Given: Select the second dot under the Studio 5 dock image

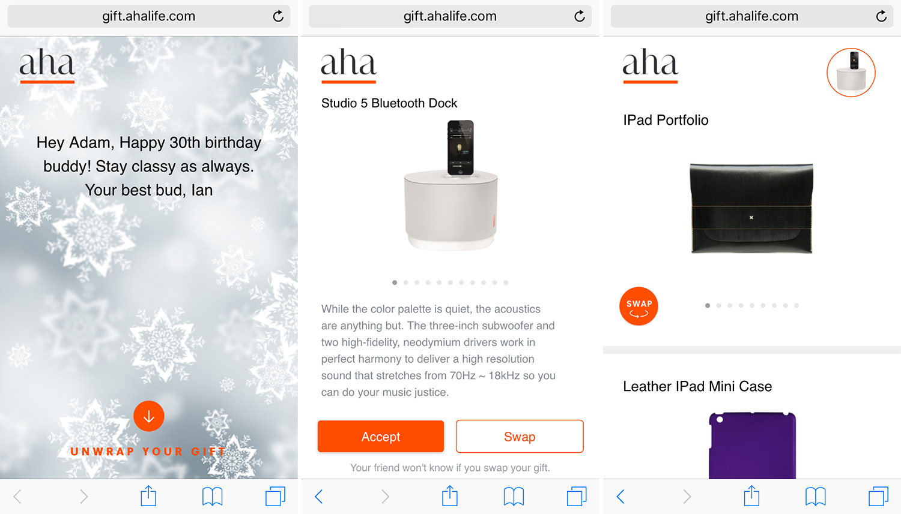Looking at the screenshot, I should (x=405, y=282).
